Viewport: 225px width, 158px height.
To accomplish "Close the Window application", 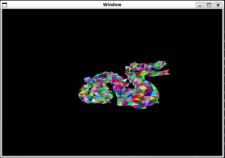I will click(218, 5).
